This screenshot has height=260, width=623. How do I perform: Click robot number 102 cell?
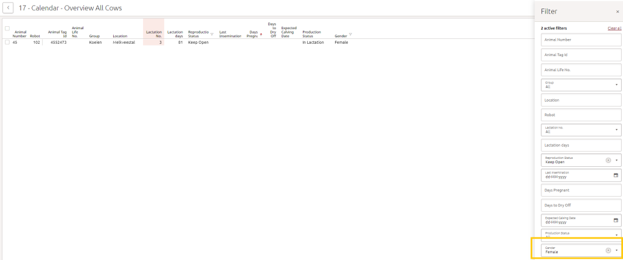pyautogui.click(x=36, y=42)
